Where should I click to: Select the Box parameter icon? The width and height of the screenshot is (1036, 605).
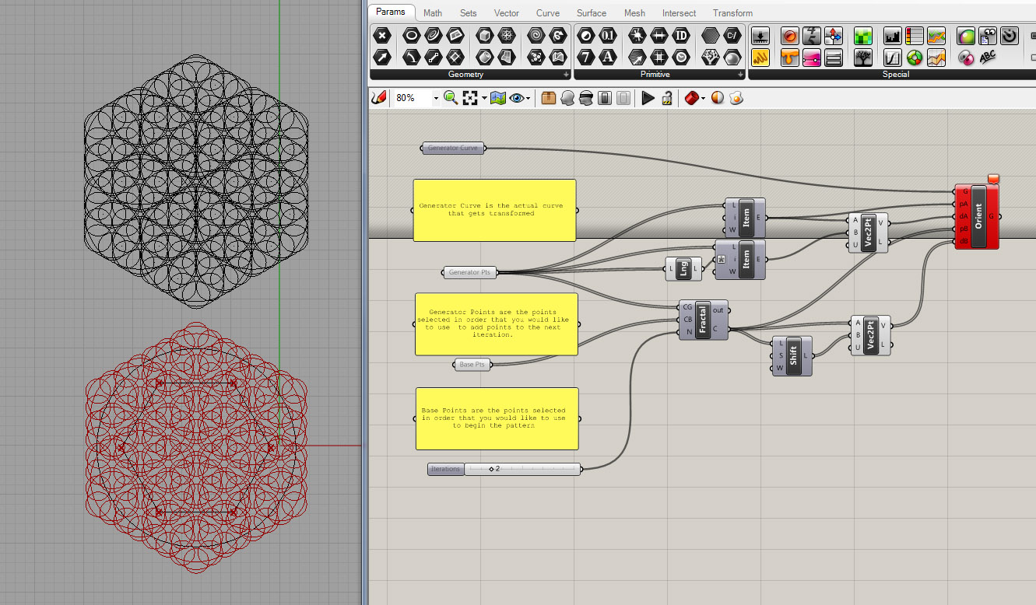tap(484, 35)
